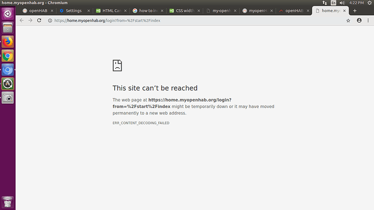Open Chromium's three-dot menu
This screenshot has width=374, height=210.
(x=368, y=21)
